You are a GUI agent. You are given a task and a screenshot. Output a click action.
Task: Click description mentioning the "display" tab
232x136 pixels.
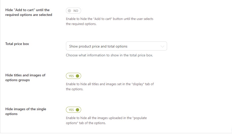point(110,86)
